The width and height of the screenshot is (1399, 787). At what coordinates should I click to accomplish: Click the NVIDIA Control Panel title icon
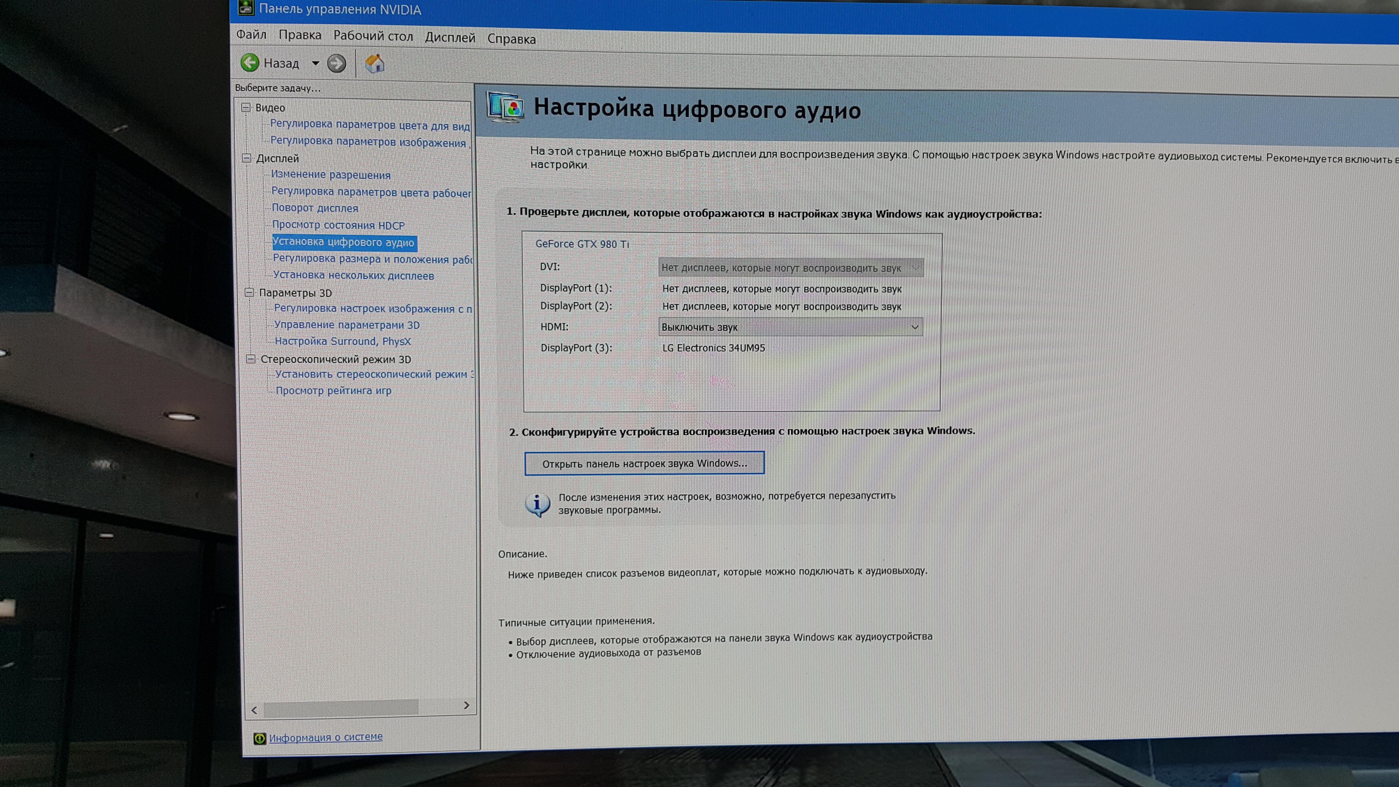[246, 8]
